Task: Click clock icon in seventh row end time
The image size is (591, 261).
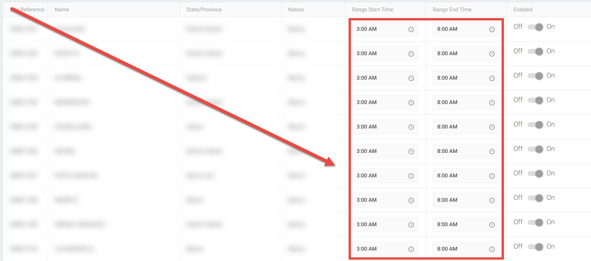Action: click(x=492, y=176)
